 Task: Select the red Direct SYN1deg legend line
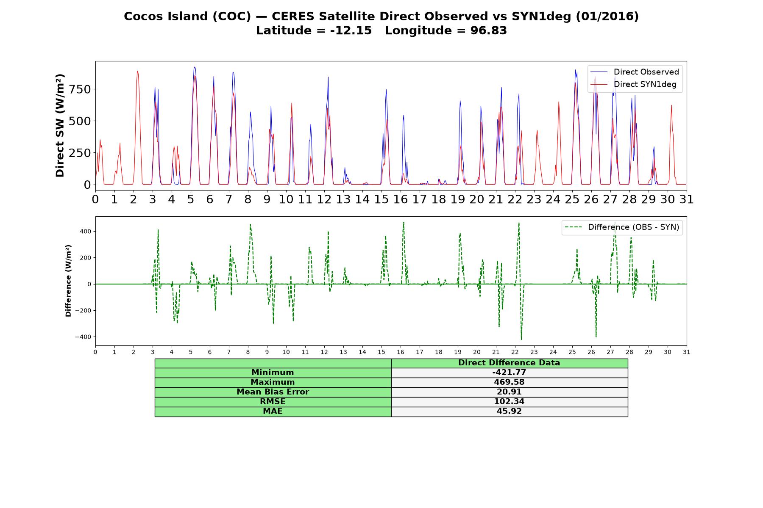tap(599, 84)
